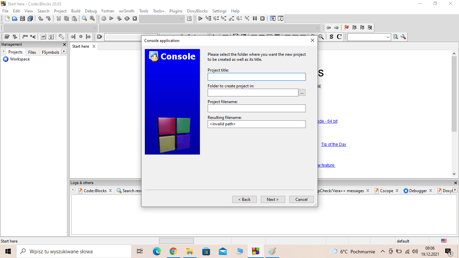Click the Project filename input field
Viewport: 459px width, 258px height.
[257, 108]
